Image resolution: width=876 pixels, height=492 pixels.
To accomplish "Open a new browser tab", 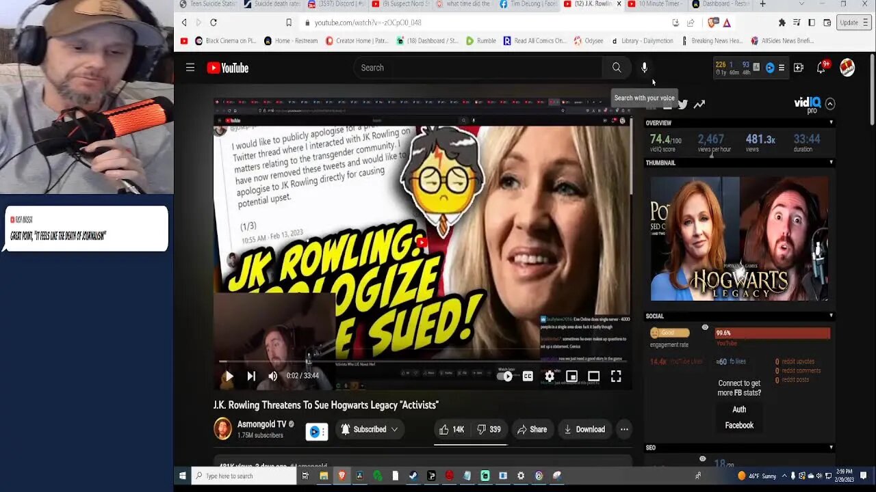I will pyautogui.click(x=762, y=4).
